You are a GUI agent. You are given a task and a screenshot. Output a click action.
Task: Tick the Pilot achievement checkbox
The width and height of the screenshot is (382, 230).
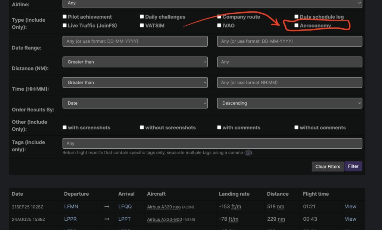tap(65, 17)
